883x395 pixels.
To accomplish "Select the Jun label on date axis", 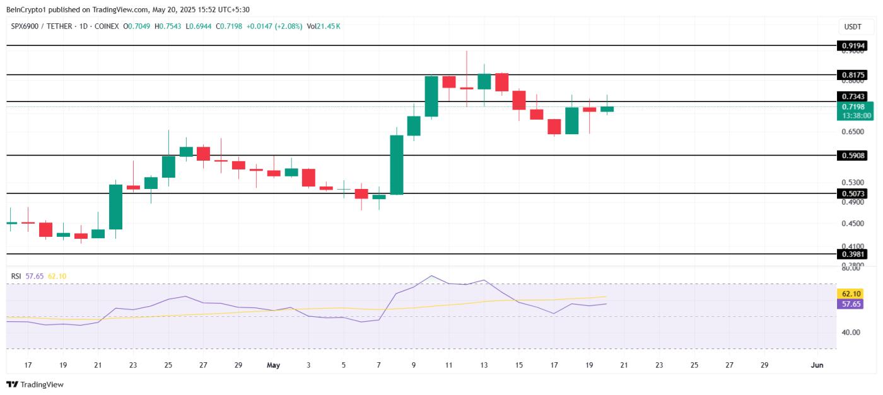I will pos(816,364).
